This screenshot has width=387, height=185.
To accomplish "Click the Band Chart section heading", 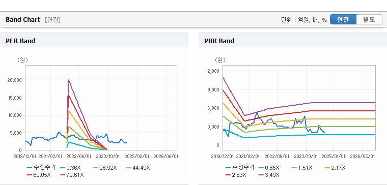I will [x=23, y=20].
